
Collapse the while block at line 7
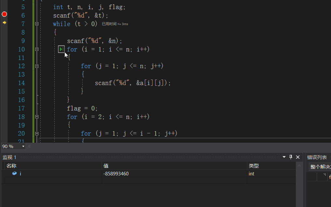tap(37, 24)
